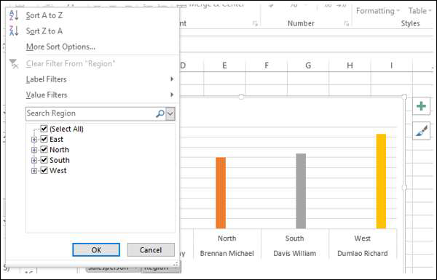The height and width of the screenshot is (280, 437).
Task: Click the Brennan Michael axis label
Action: tap(227, 254)
